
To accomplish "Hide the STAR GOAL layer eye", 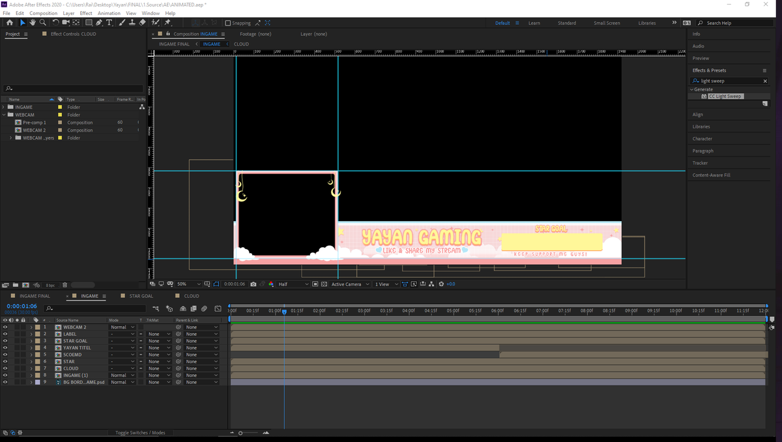I will tap(5, 341).
